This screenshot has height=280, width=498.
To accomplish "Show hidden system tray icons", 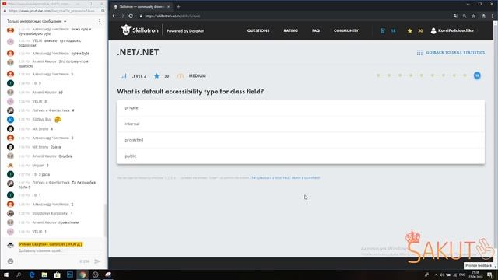I will point(436,275).
